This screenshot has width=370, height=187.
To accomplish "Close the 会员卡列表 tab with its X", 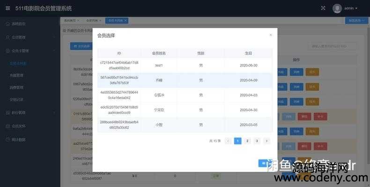I will tap(126, 21).
